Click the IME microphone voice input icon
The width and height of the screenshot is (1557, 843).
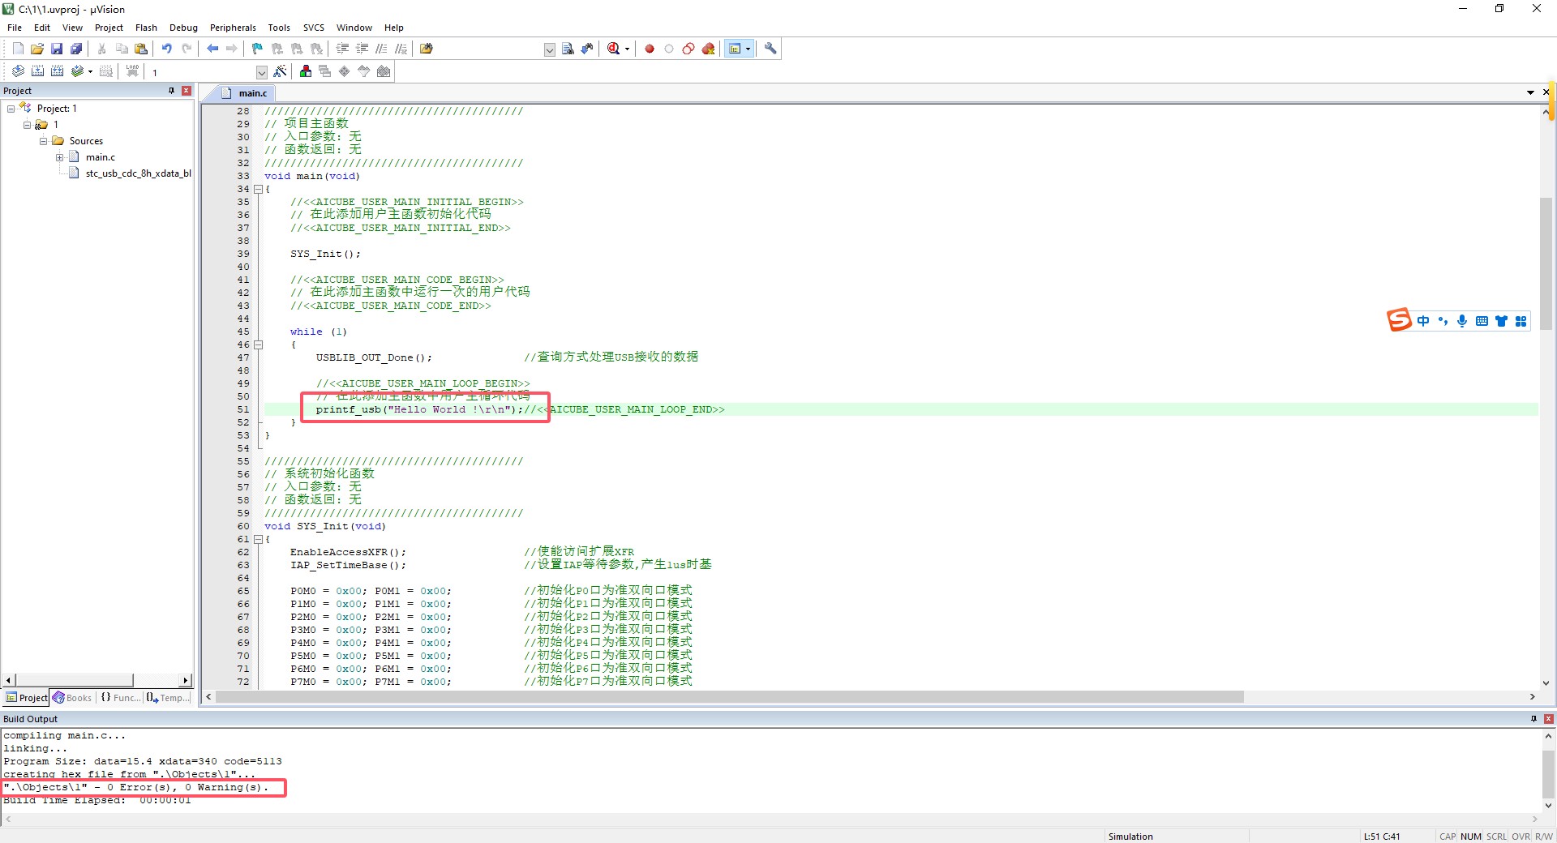(x=1462, y=321)
